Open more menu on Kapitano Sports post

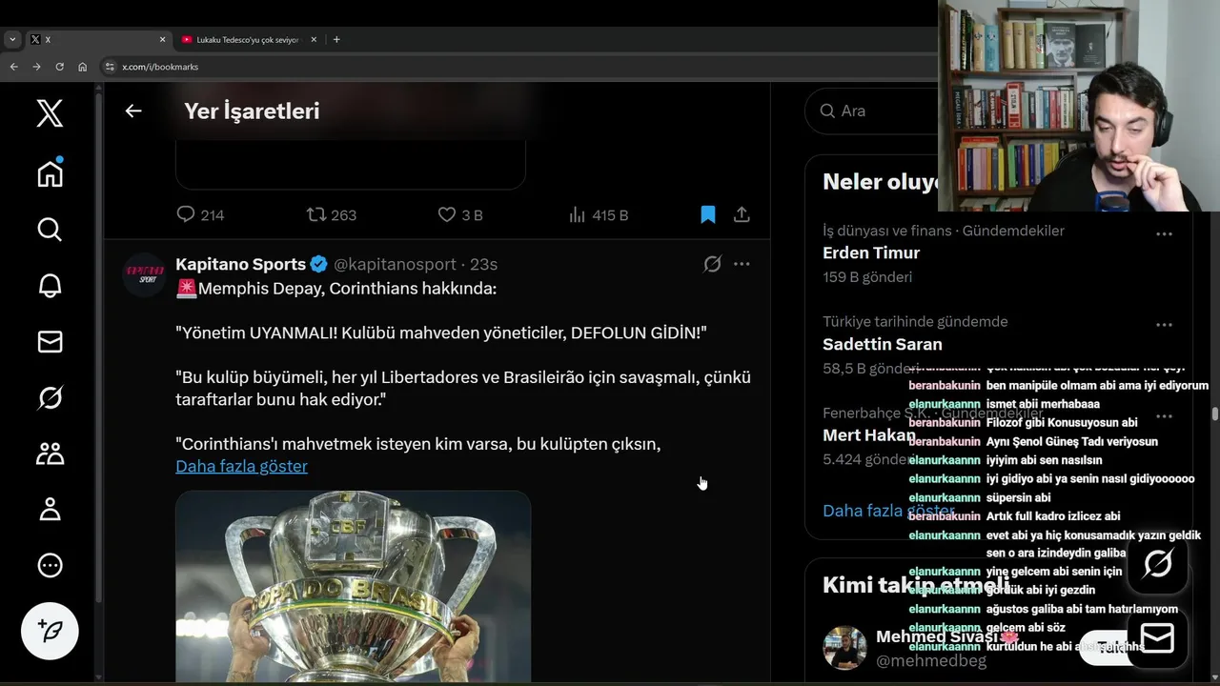tap(742, 264)
